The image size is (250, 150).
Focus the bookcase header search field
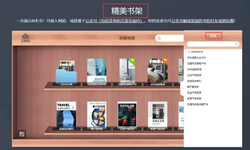click(x=169, y=38)
